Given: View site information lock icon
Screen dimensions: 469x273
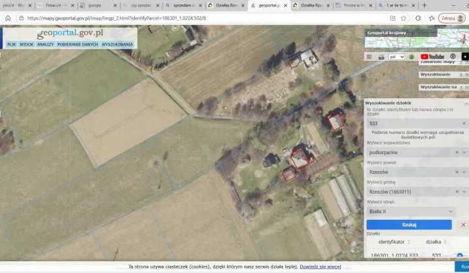Looking at the screenshot, I should point(21,18).
